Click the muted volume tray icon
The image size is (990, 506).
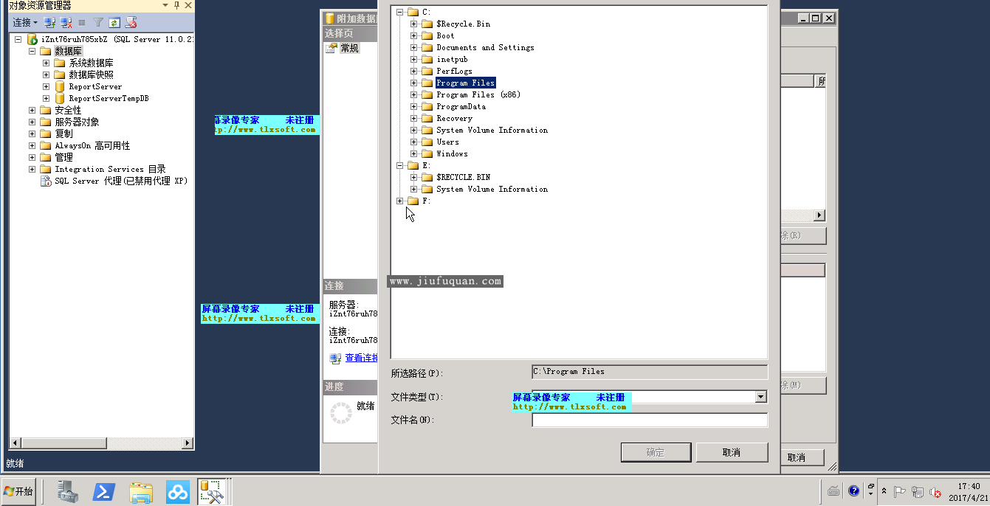click(x=935, y=492)
